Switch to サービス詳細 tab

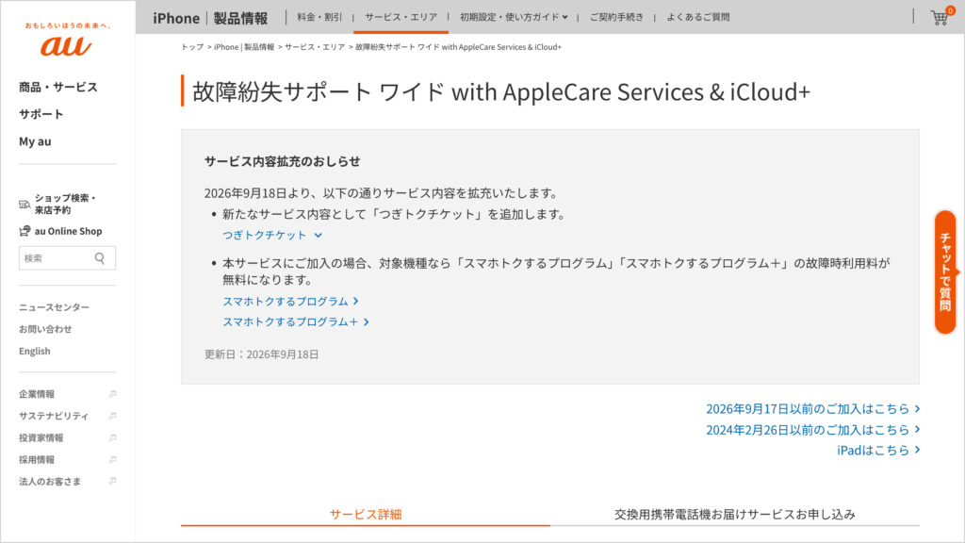click(366, 514)
